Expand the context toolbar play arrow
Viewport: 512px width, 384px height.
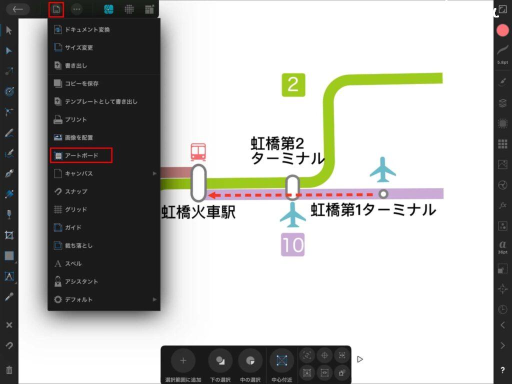[x=360, y=359]
